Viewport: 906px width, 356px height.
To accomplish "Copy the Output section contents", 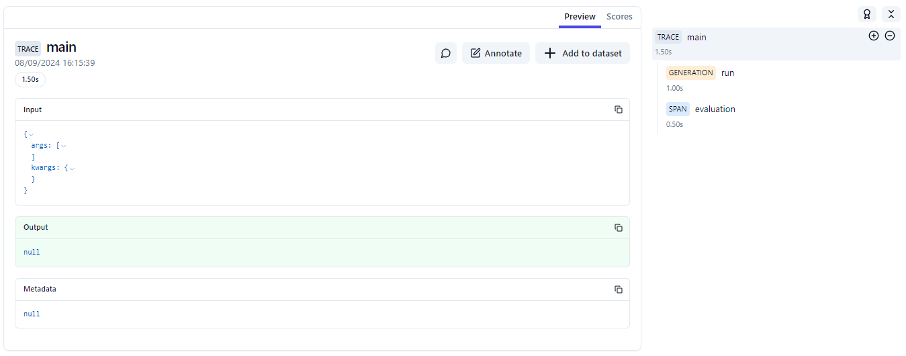I will [x=618, y=228].
